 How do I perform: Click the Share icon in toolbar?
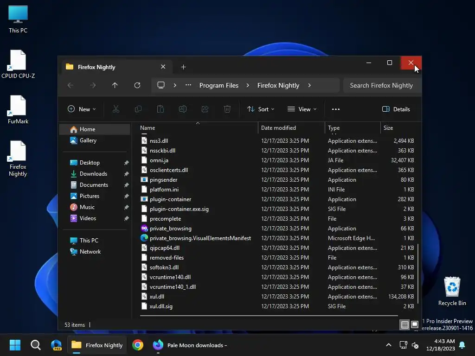(x=205, y=109)
